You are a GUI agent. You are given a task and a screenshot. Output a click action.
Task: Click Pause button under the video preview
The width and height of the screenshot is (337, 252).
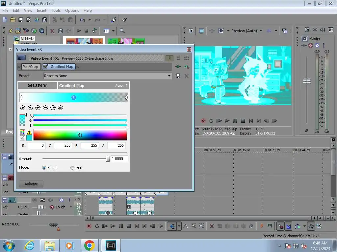point(235,121)
